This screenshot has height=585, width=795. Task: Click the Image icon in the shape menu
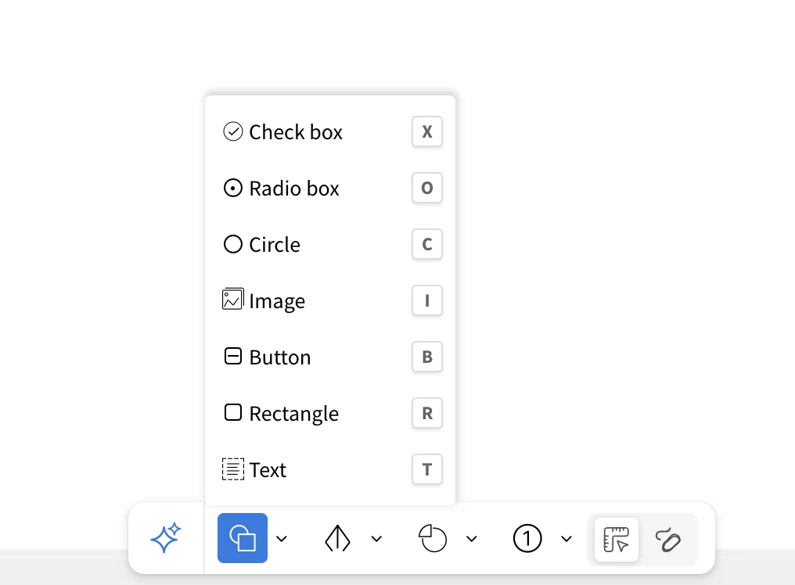[x=232, y=300]
